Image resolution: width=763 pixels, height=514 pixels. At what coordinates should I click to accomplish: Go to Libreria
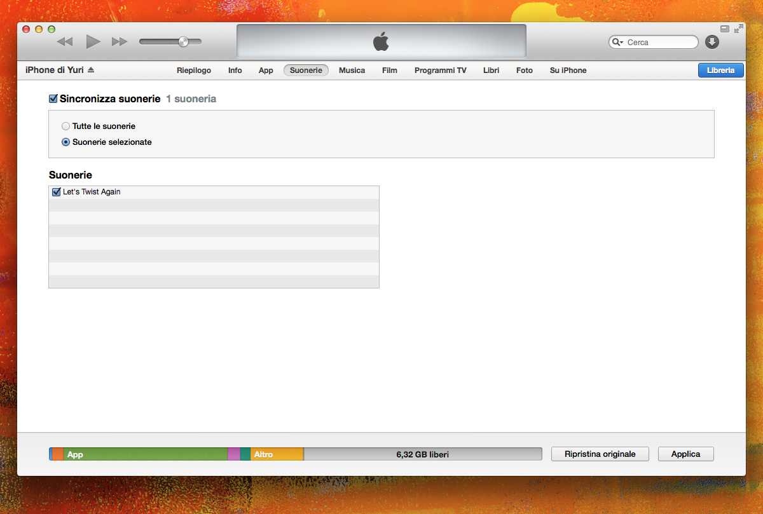[x=720, y=71]
